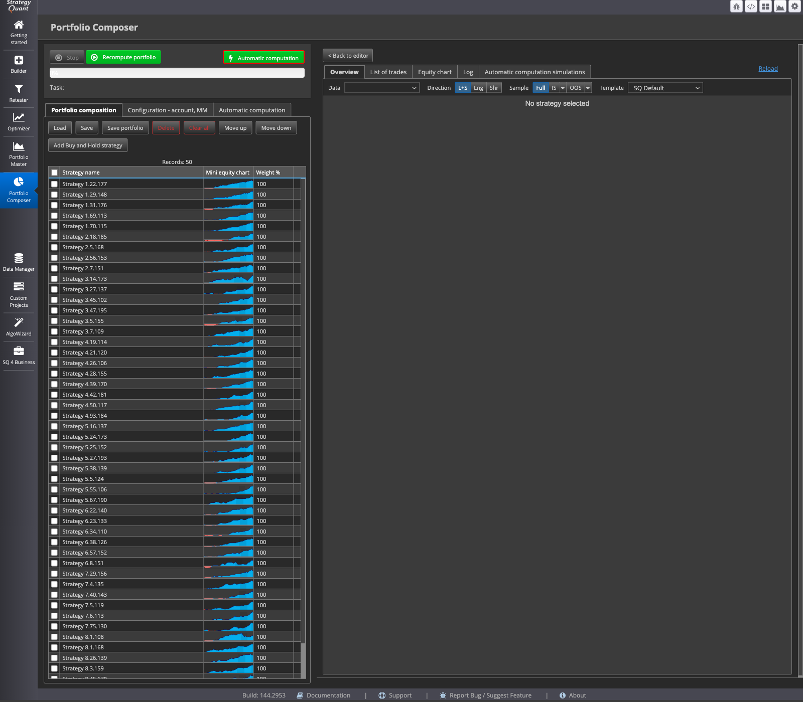Sort by Weight % column header
Viewport: 803px width, 702px height.
click(274, 172)
